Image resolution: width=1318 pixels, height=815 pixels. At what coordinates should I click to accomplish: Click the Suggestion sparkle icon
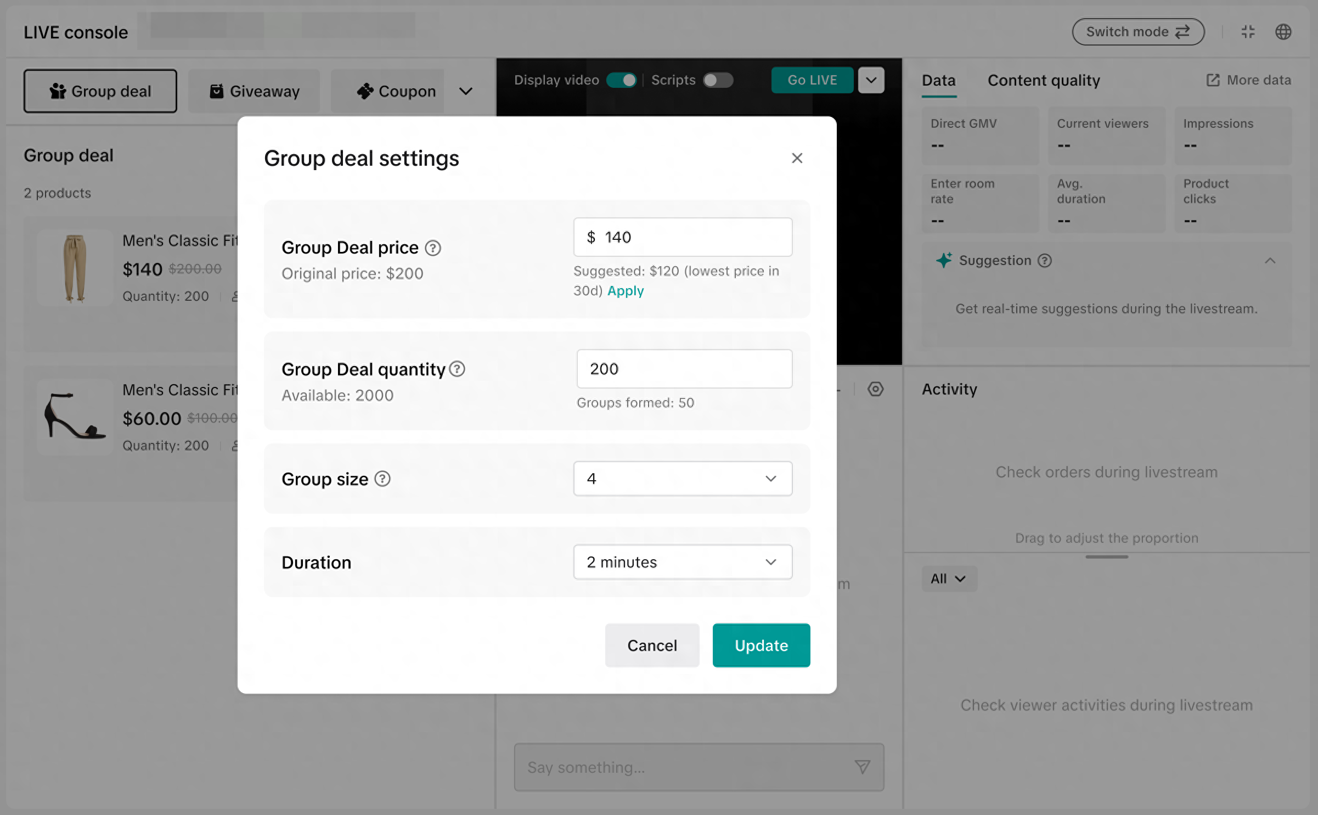944,260
